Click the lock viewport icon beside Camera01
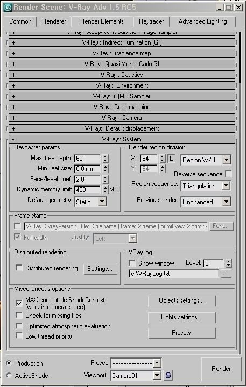246x387 pixels. (168, 375)
